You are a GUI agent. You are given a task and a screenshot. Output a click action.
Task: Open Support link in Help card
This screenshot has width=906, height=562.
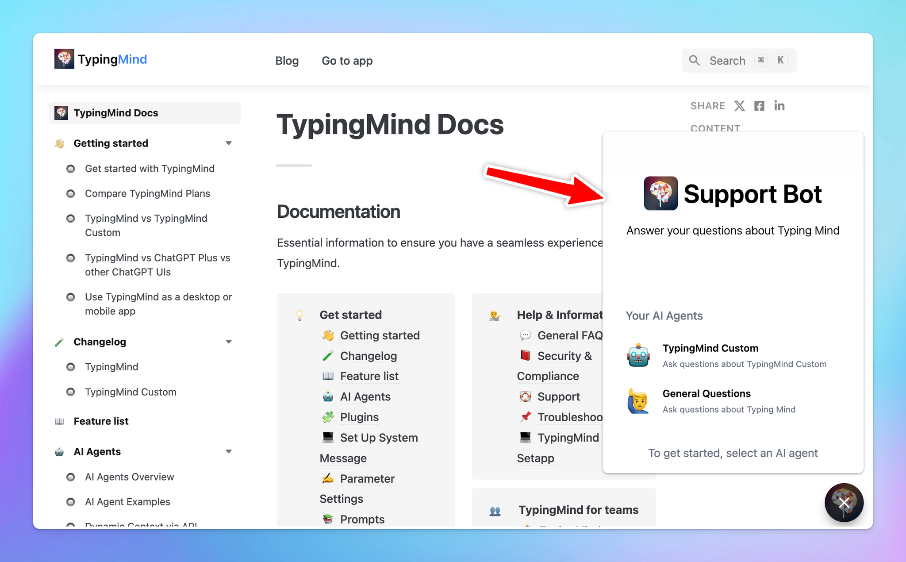click(x=558, y=396)
